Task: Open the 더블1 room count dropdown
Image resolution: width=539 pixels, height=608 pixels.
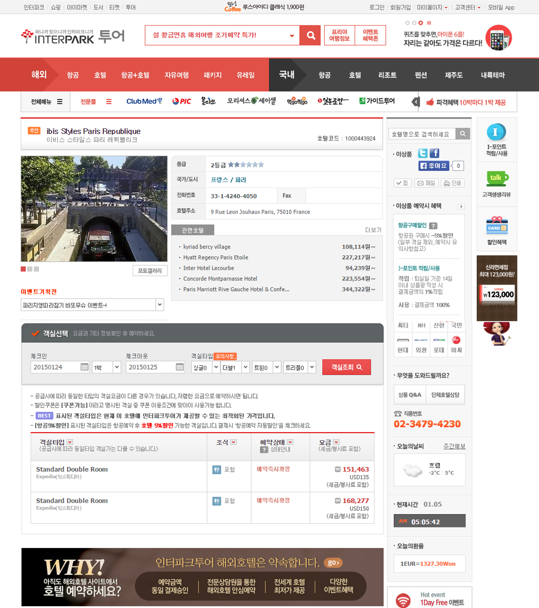Action: pyautogui.click(x=246, y=367)
